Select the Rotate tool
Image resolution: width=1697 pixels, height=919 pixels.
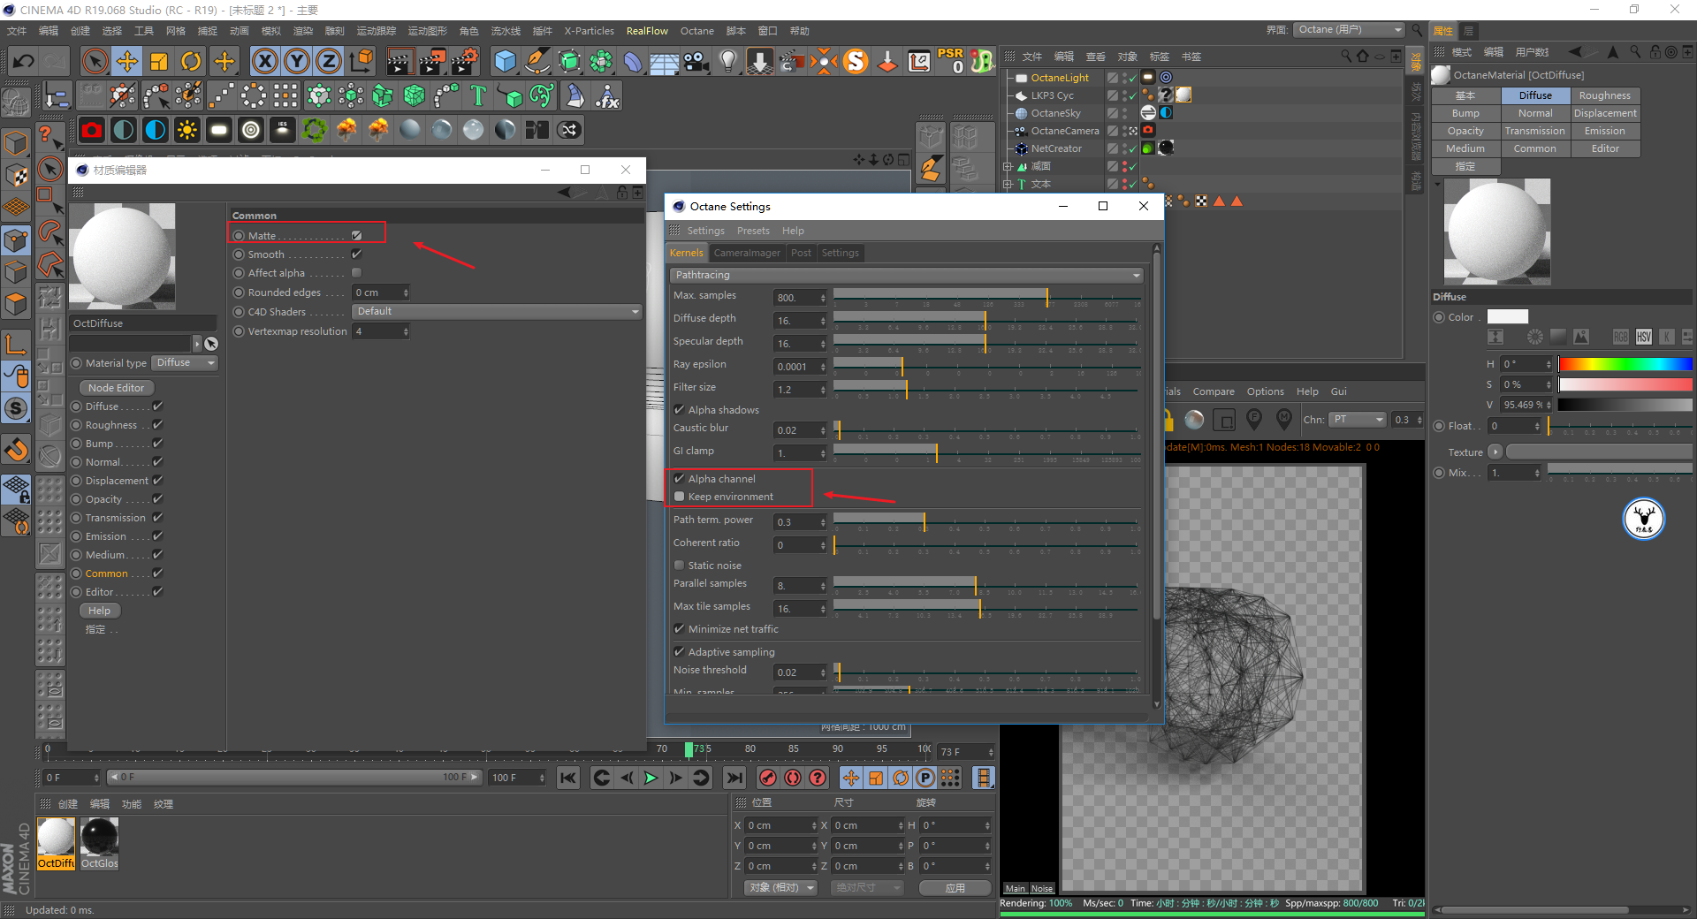coord(191,61)
